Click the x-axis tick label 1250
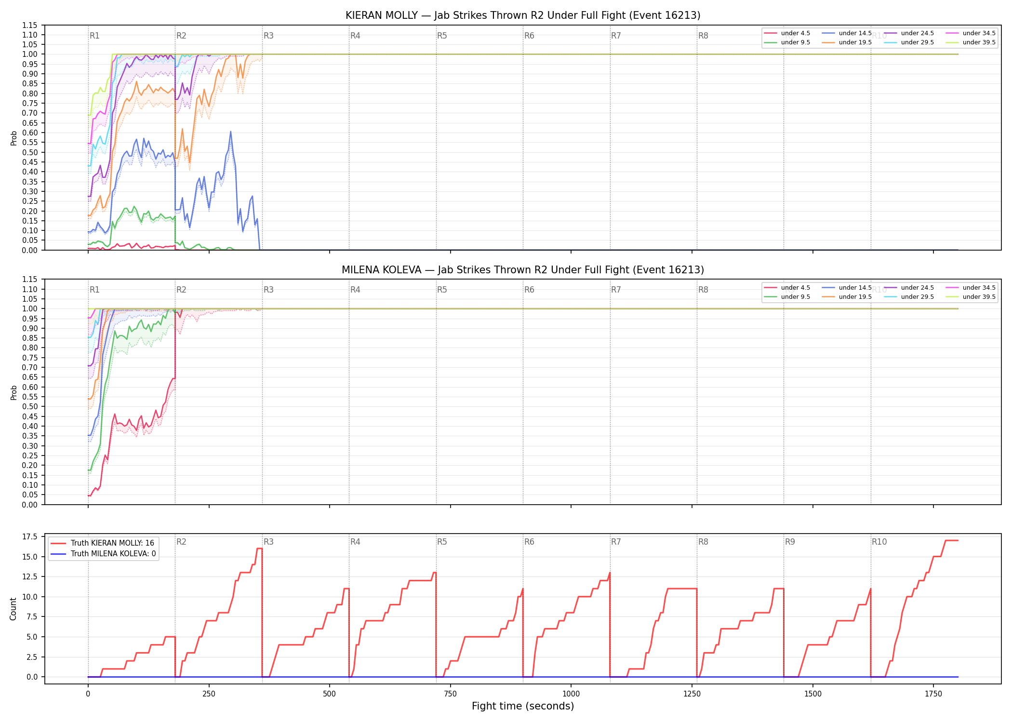 (692, 695)
